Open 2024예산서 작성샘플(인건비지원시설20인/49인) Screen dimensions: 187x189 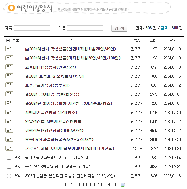click(x=71, y=49)
